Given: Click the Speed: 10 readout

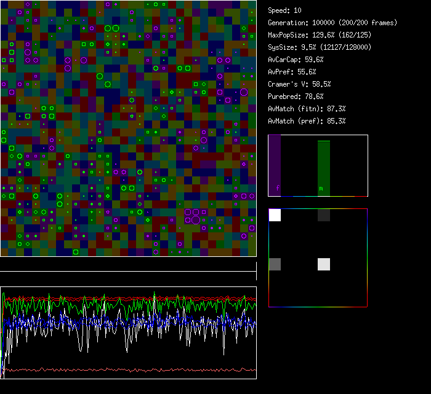Looking at the screenshot, I should 284,10.
